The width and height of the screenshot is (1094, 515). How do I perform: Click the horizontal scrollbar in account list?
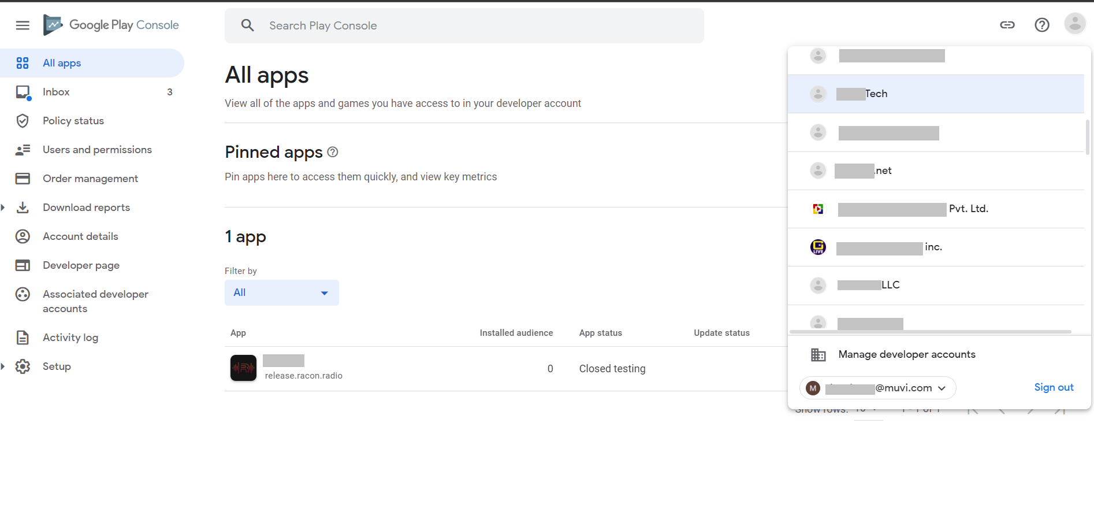[x=930, y=332]
